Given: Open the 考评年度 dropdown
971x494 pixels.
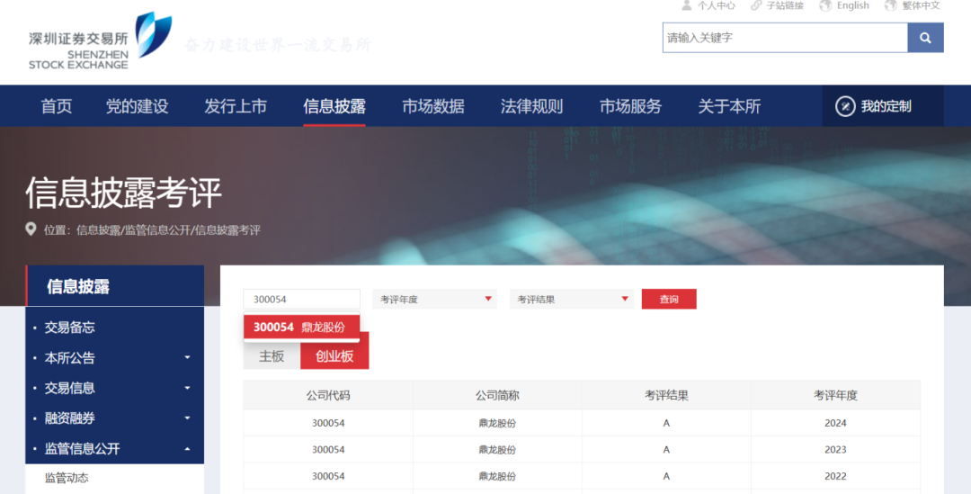Looking at the screenshot, I should point(435,300).
